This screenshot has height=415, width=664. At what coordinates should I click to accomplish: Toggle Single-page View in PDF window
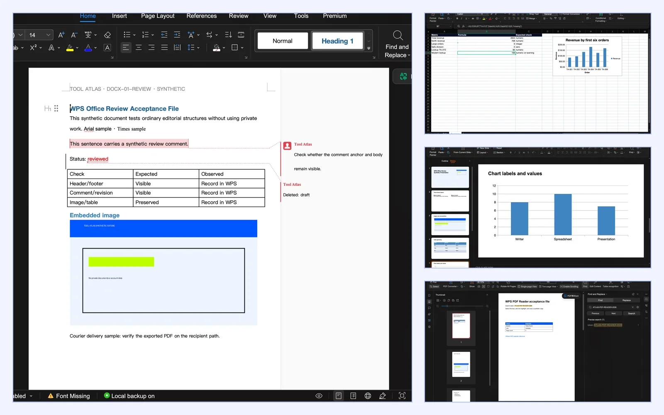pos(527,286)
